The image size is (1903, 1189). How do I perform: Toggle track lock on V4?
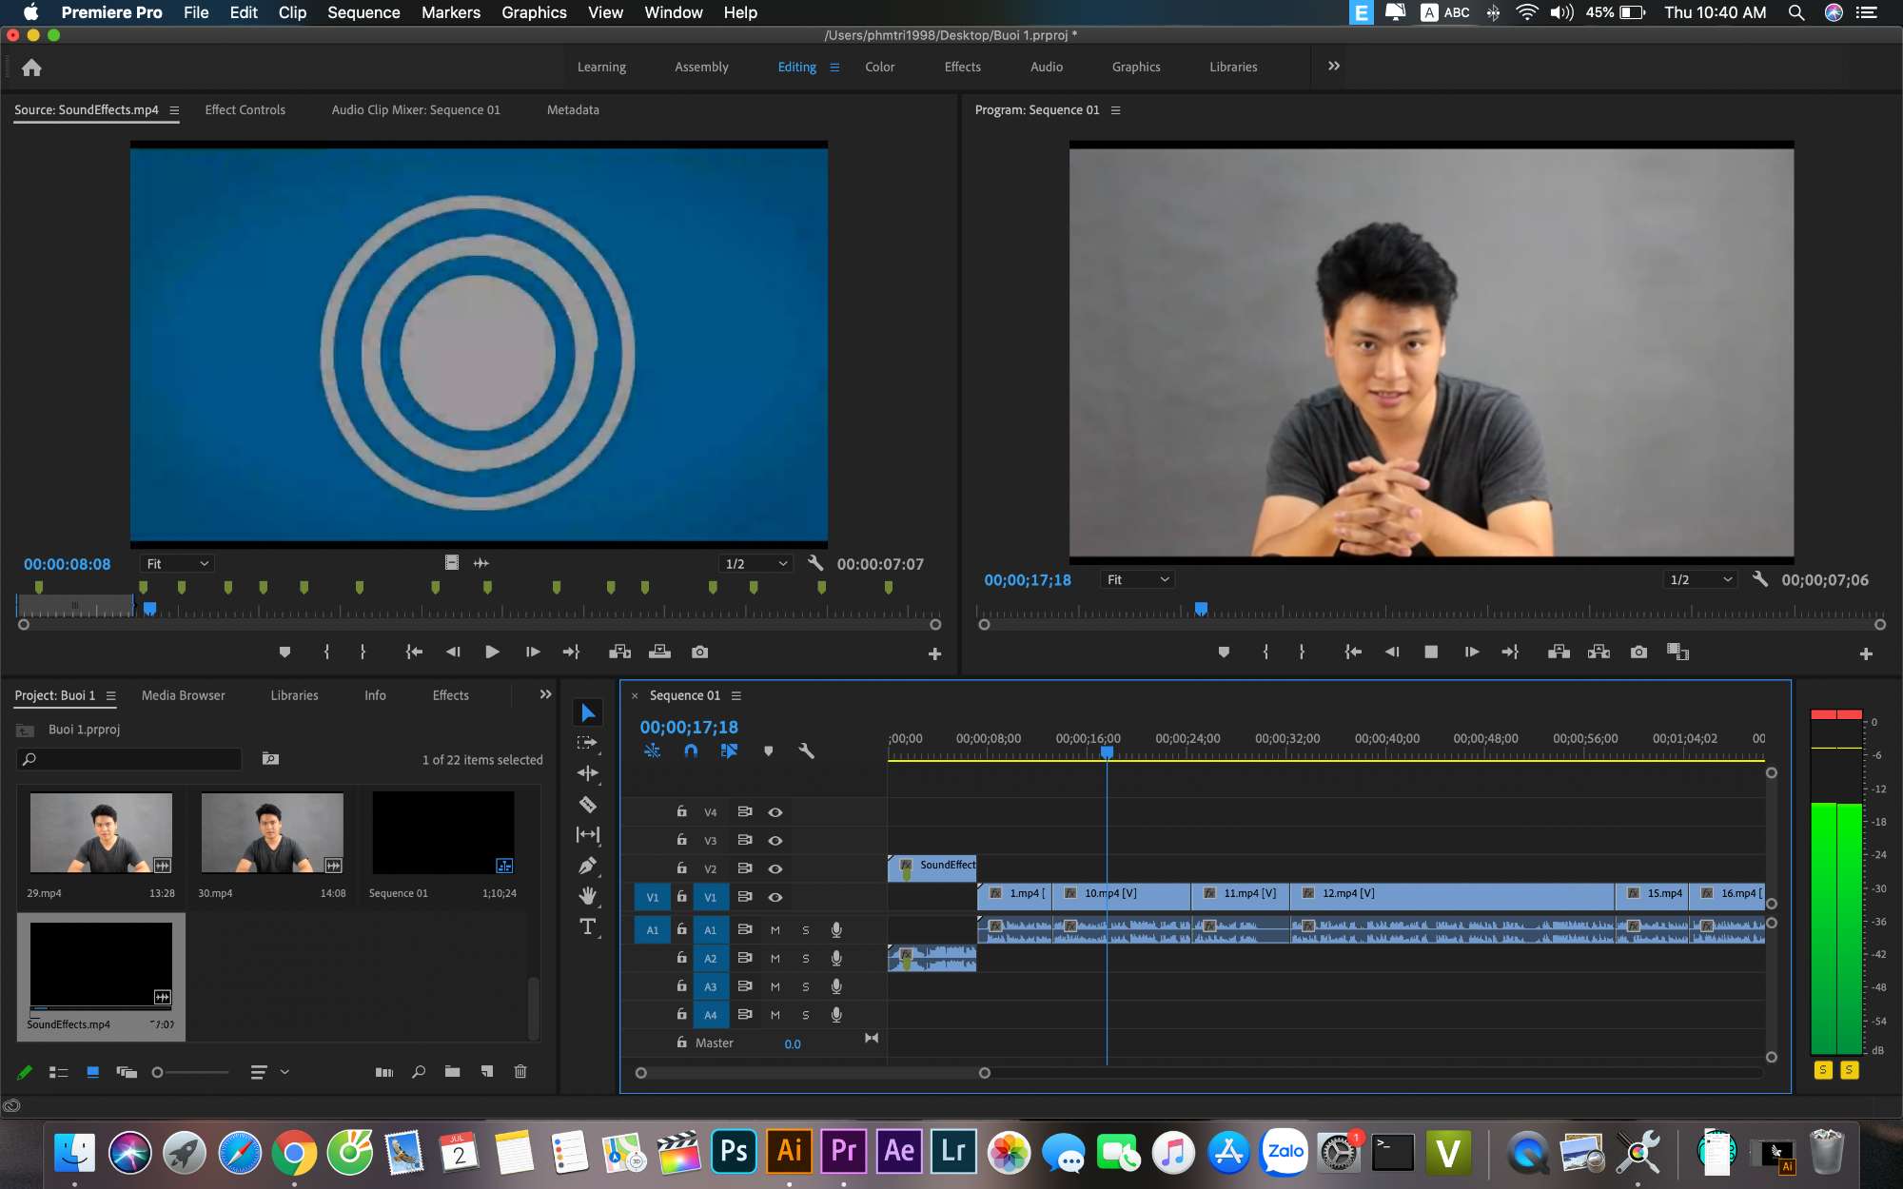point(681,811)
